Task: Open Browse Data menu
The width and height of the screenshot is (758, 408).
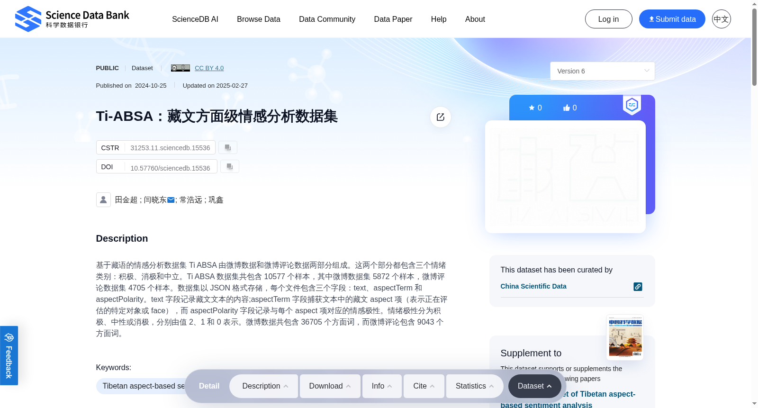Action: pos(259,19)
